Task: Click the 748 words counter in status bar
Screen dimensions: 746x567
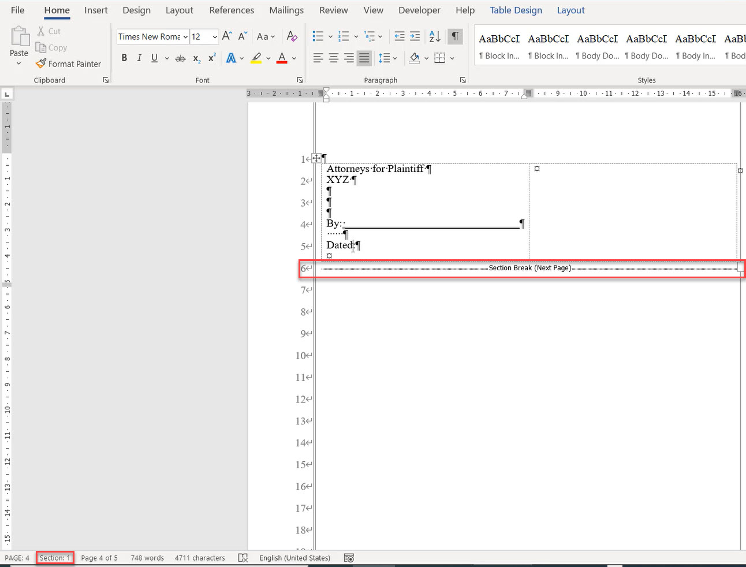Action: (147, 558)
